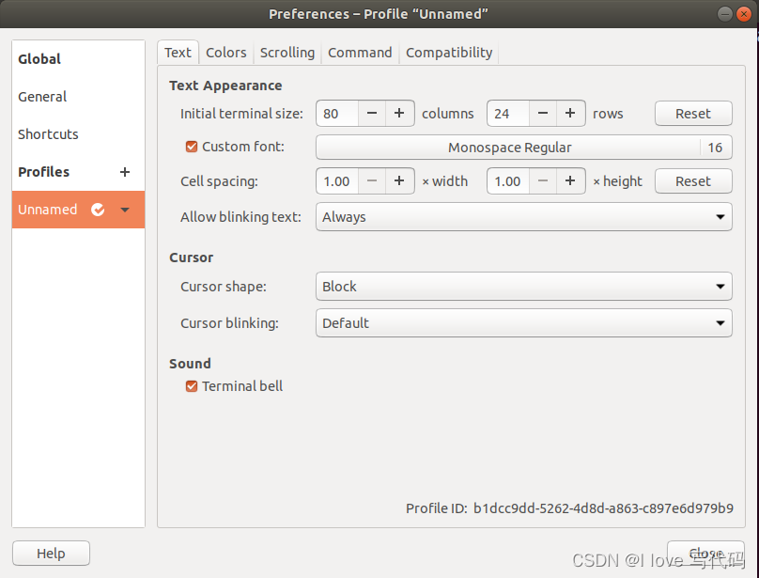Image resolution: width=759 pixels, height=578 pixels.
Task: Switch to the Text tab
Action: pos(178,53)
